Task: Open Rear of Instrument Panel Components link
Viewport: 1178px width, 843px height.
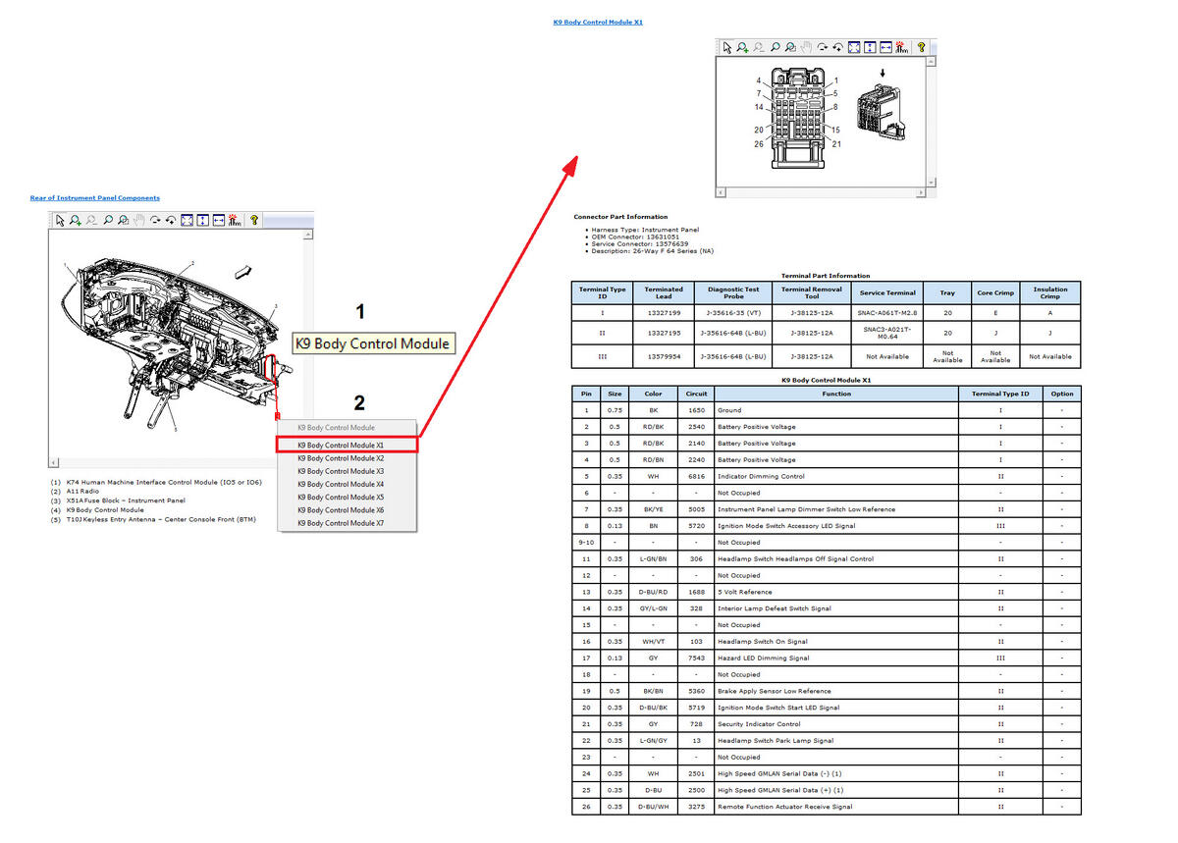Action: pyautogui.click(x=95, y=198)
